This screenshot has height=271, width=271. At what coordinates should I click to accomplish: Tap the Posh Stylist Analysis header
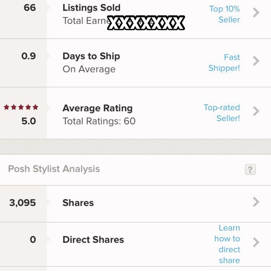coord(54,169)
